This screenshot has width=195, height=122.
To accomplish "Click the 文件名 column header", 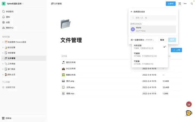I will 64,56.
